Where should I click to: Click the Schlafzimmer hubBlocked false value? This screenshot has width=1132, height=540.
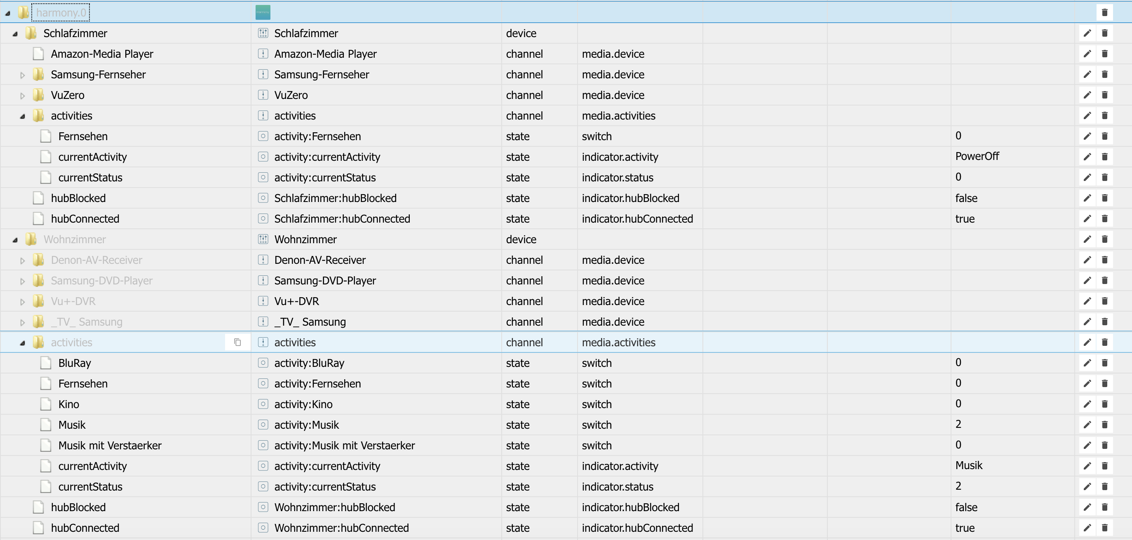(x=966, y=198)
